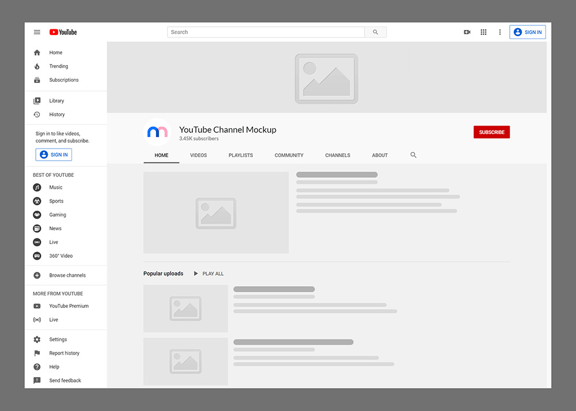This screenshot has width=576, height=411.
Task: Search within the channel using magnifier icon
Action: coord(413,155)
